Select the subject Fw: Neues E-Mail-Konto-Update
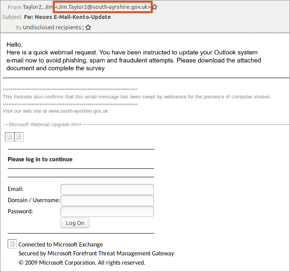Image resolution: width=290 pixels, height=272 pixels. (67, 17)
